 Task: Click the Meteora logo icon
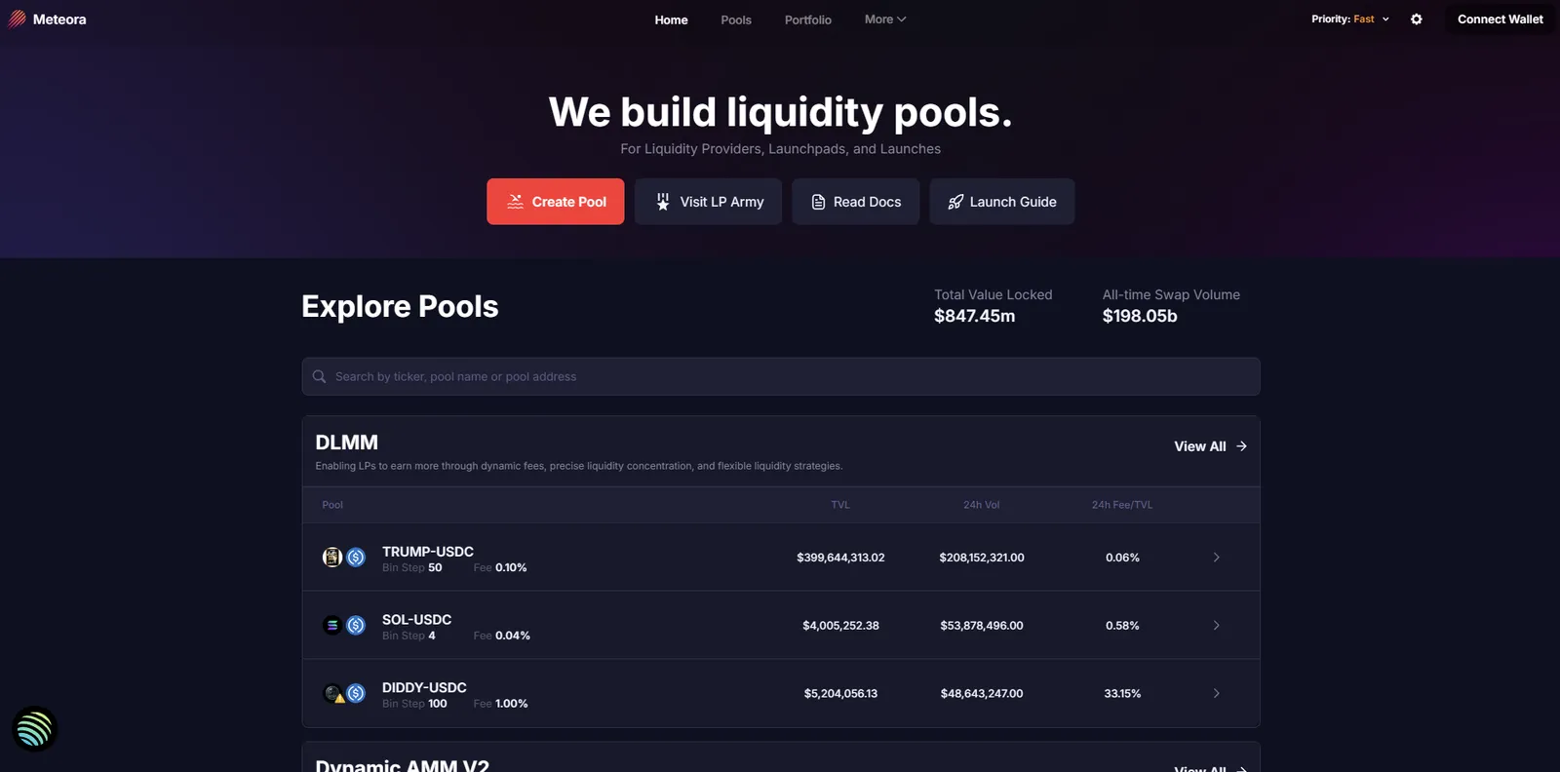click(18, 19)
